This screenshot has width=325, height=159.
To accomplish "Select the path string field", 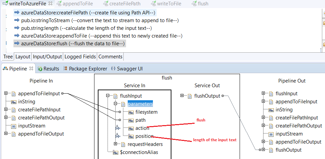I will tap(140, 120).
